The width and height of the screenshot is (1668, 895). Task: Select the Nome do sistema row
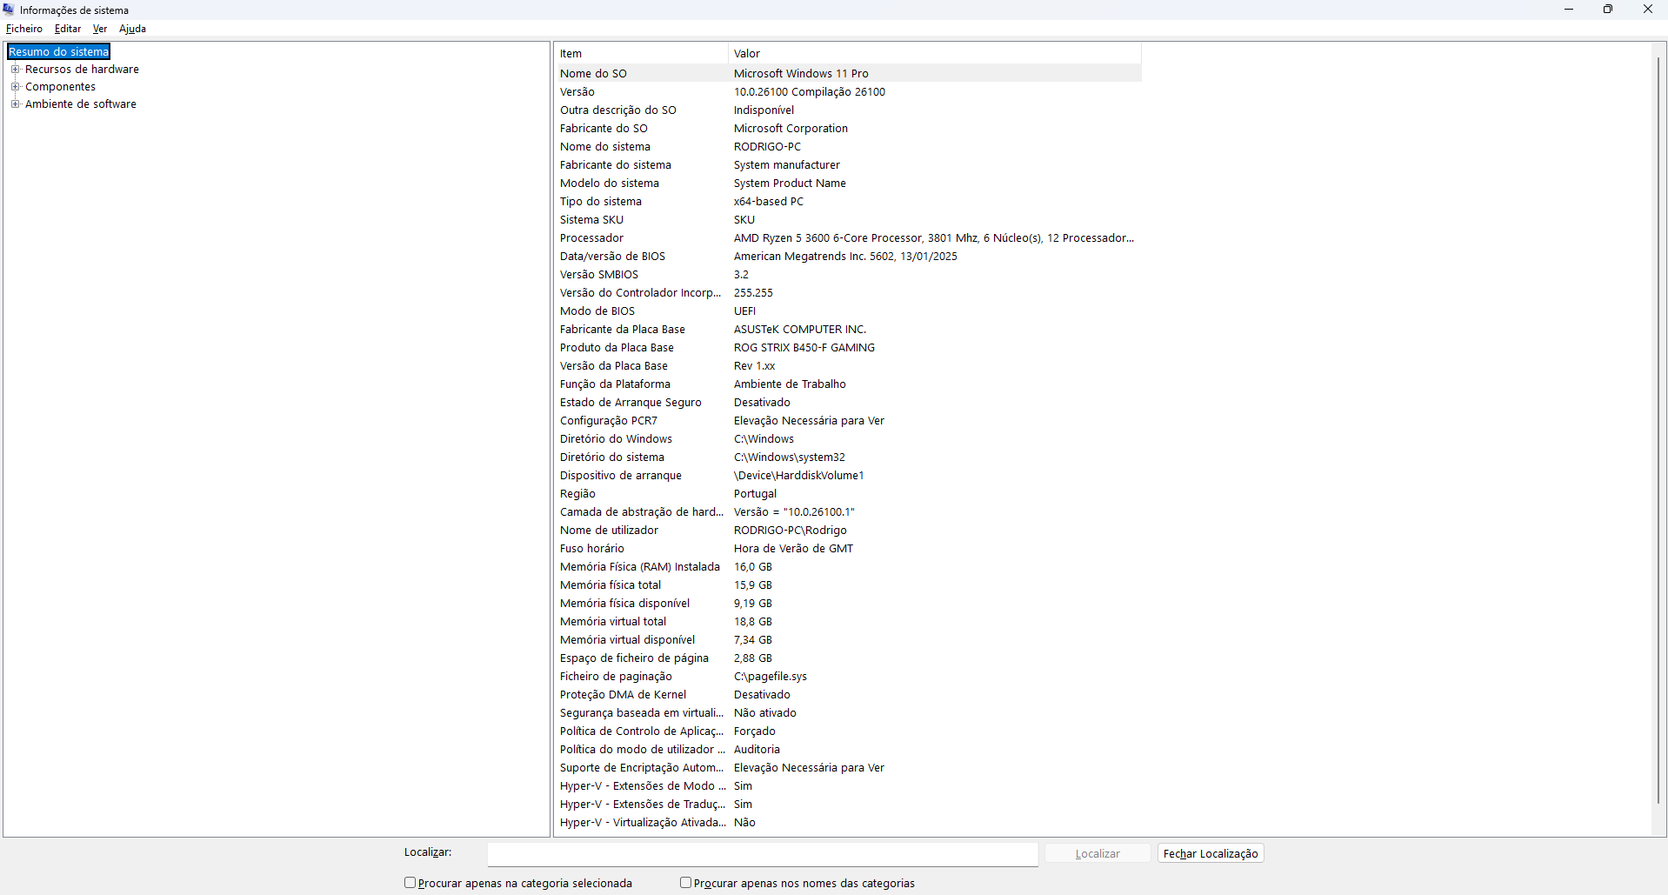[x=848, y=147]
